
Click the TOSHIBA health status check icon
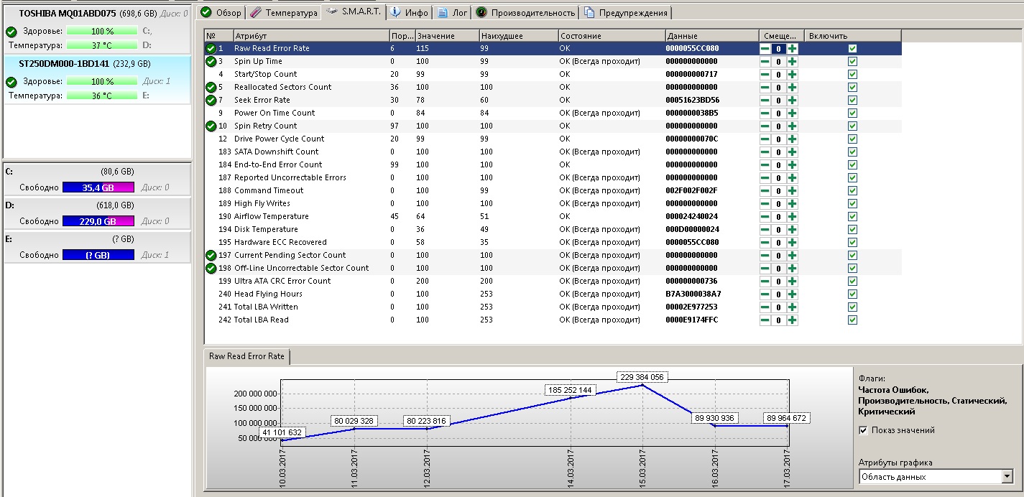(11, 32)
